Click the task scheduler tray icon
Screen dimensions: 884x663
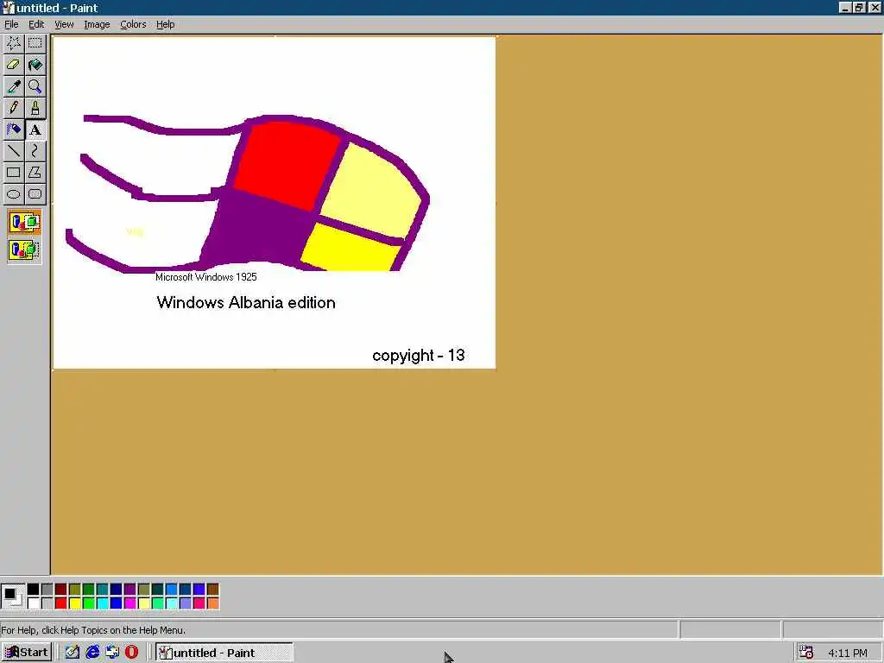(x=806, y=653)
